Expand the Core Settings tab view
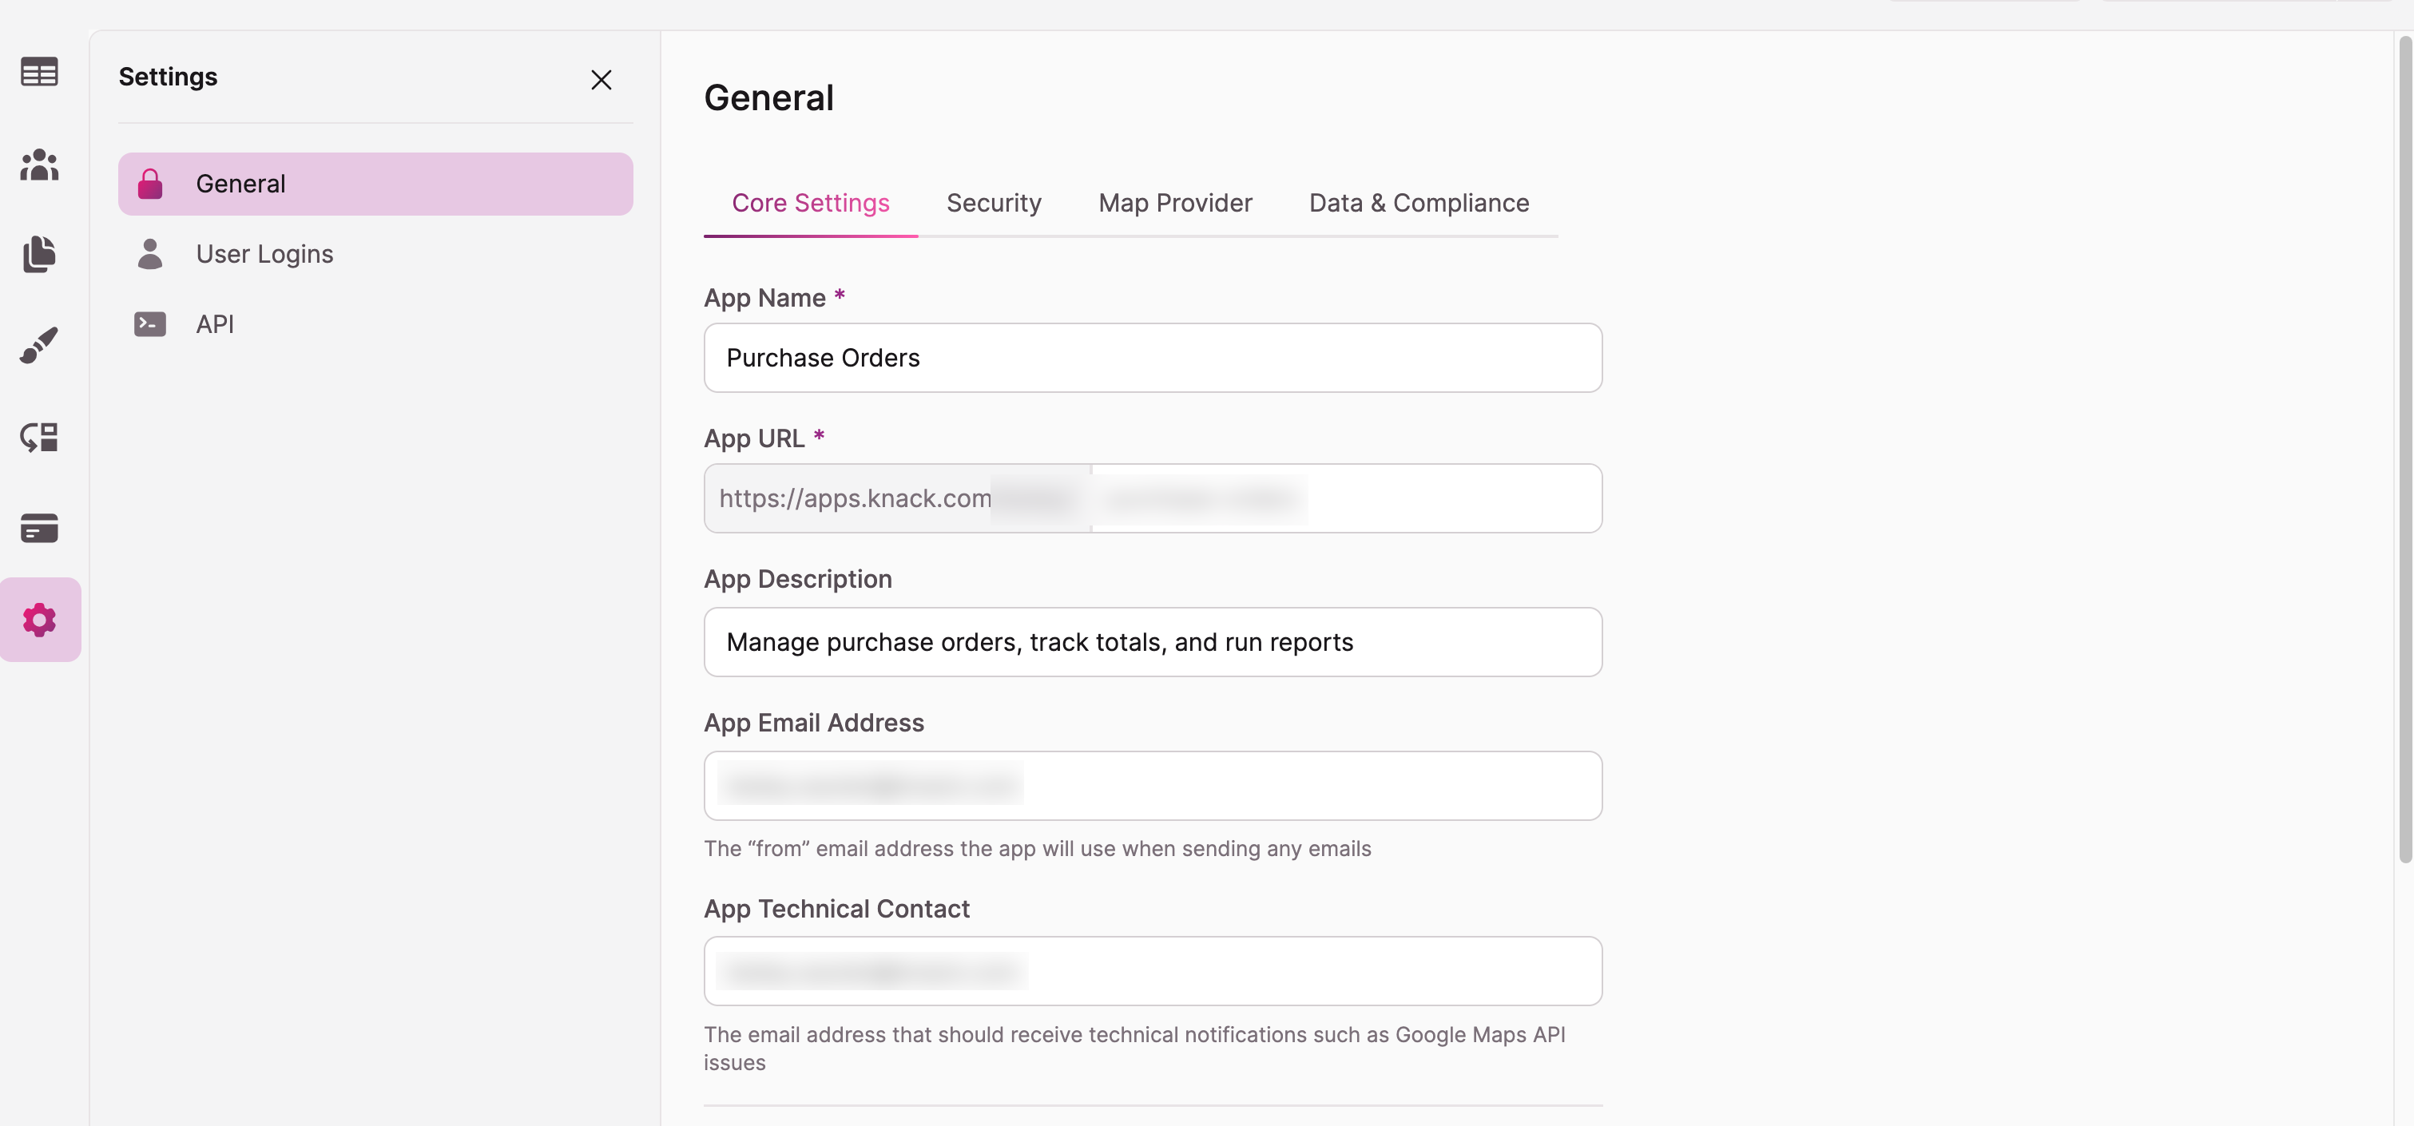Image resolution: width=2414 pixels, height=1126 pixels. [x=810, y=201]
